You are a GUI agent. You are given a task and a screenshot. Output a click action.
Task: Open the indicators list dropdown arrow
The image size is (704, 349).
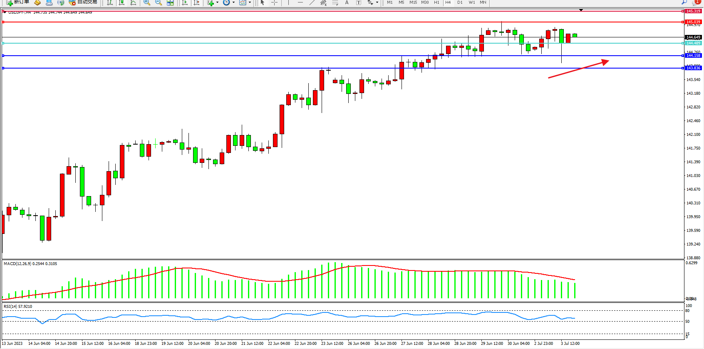click(217, 2)
